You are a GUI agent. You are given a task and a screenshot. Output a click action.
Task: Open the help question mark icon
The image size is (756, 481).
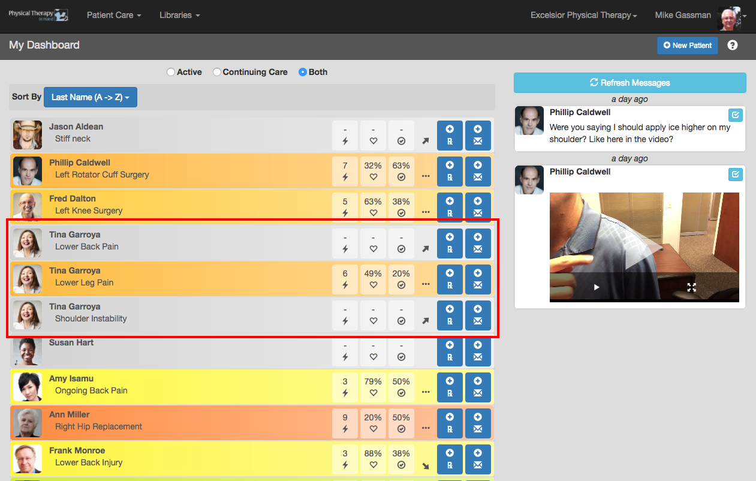coord(733,45)
